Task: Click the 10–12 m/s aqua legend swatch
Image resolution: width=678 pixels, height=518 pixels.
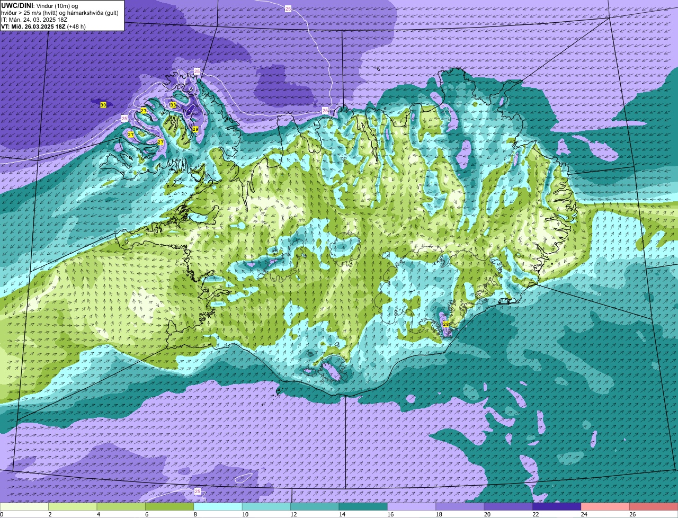Action: [266, 506]
